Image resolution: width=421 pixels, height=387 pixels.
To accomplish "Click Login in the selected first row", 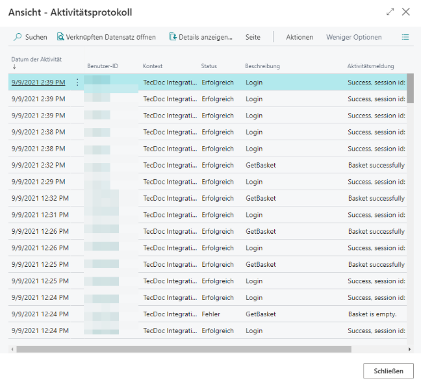I will pyautogui.click(x=254, y=82).
